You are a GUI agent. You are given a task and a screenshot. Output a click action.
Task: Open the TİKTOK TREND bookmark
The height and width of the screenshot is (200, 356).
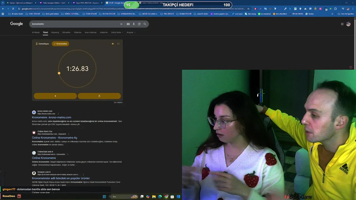click(x=296, y=14)
